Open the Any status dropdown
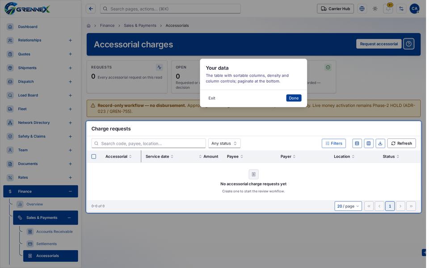 [224, 143]
